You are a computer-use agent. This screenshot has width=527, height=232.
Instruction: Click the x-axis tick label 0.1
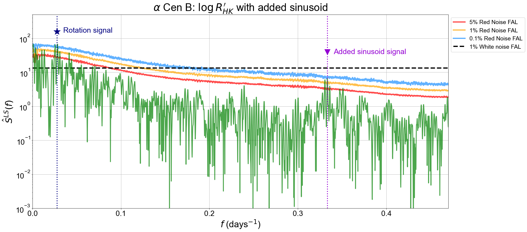(121, 213)
